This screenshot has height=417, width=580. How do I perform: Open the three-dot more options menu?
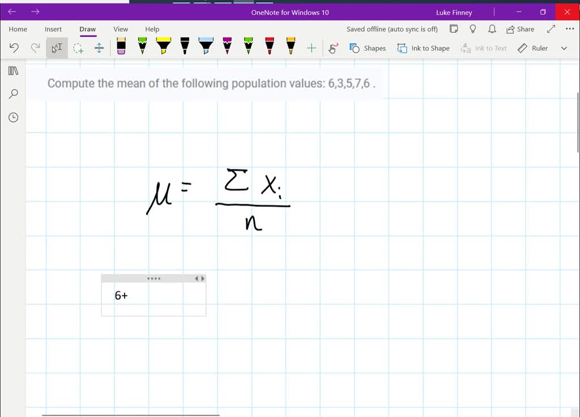pos(570,29)
